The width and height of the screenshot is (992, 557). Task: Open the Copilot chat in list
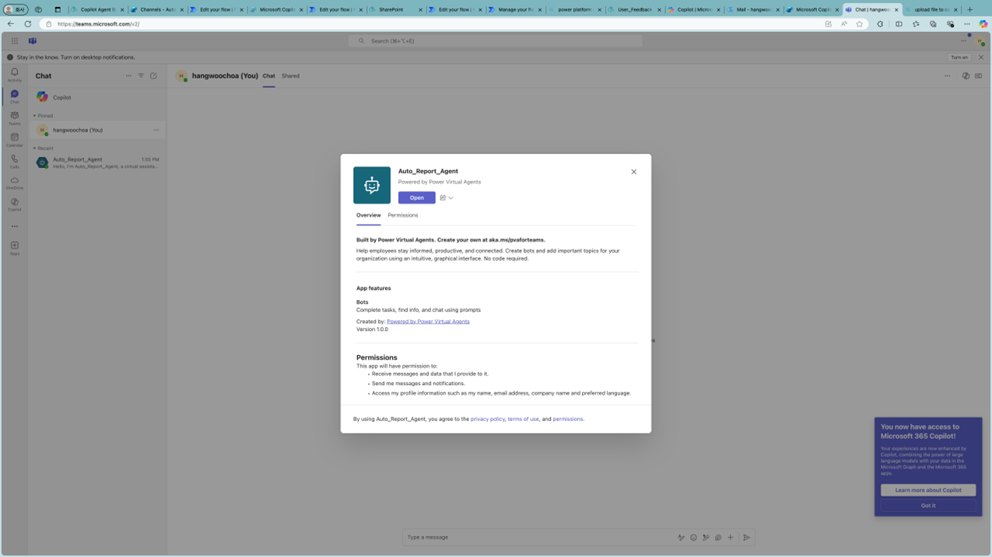[x=97, y=97]
